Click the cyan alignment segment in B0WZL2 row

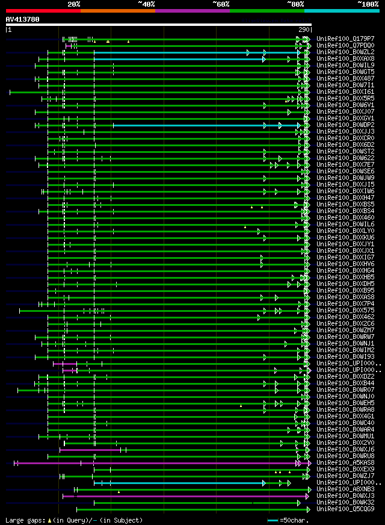(x=197, y=52)
